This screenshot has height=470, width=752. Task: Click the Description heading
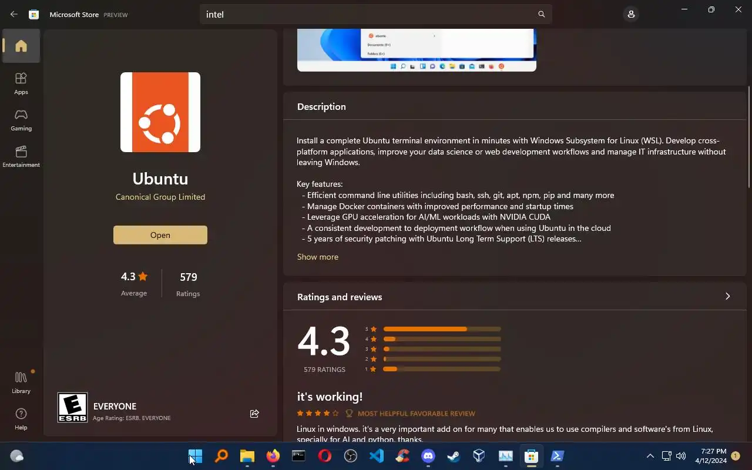tap(321, 106)
